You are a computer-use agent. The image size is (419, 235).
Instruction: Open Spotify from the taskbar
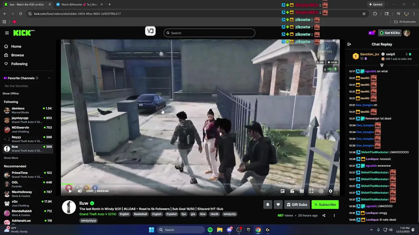pyautogui.click(x=210, y=230)
